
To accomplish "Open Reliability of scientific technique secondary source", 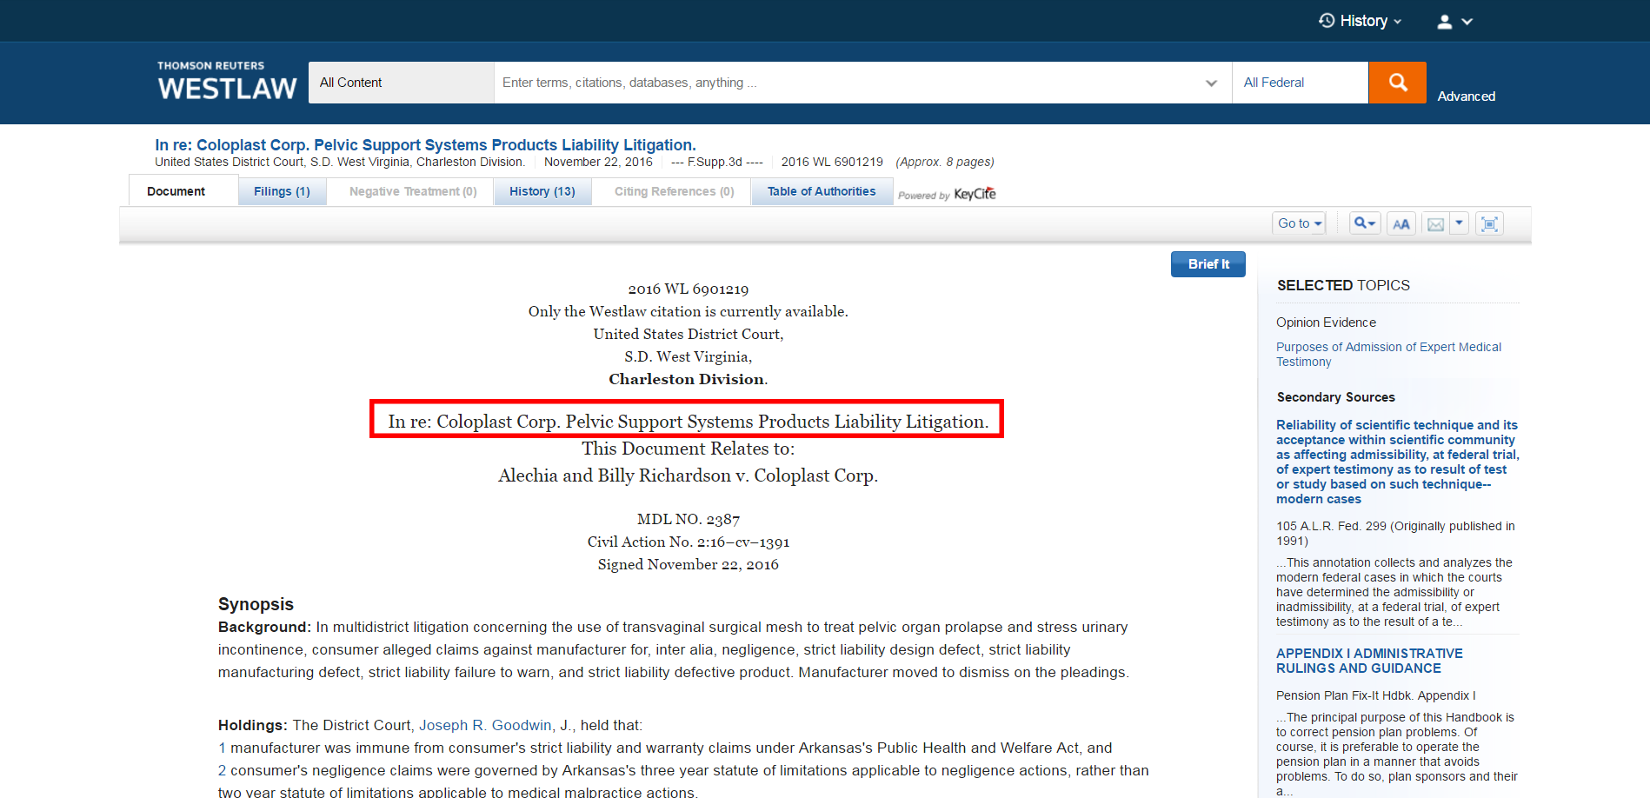I will [1397, 462].
